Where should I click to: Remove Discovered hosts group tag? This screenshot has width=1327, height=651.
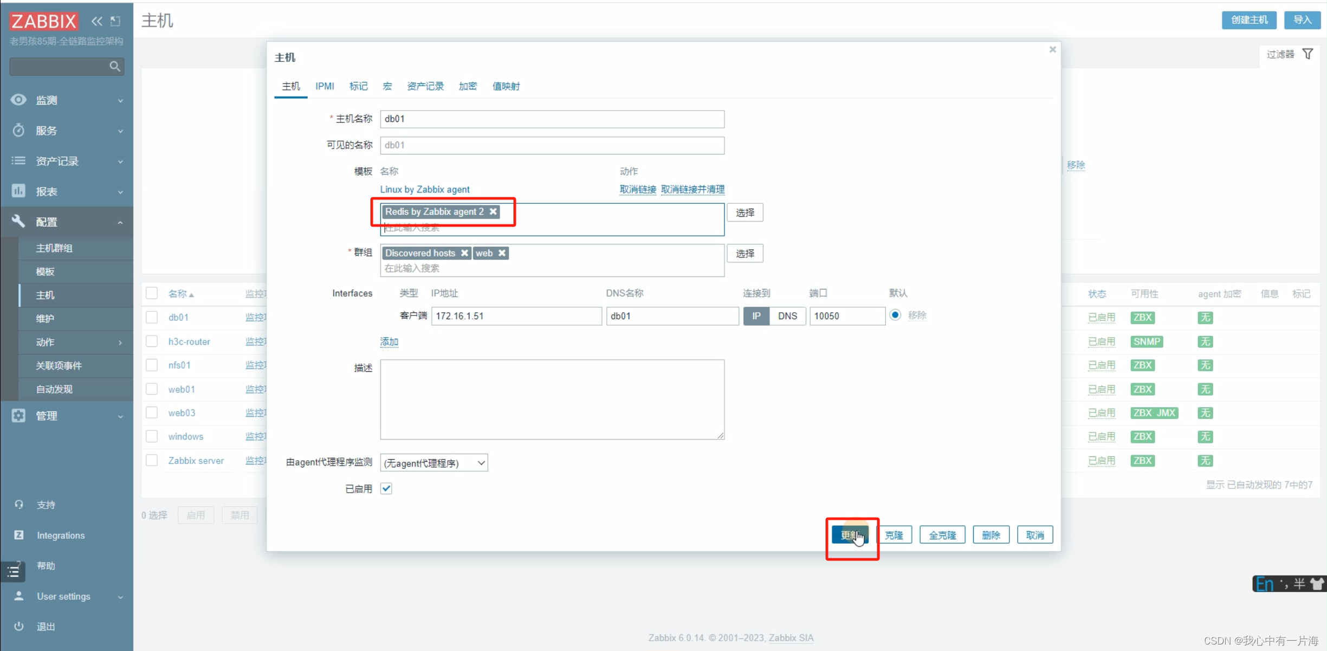coord(464,253)
